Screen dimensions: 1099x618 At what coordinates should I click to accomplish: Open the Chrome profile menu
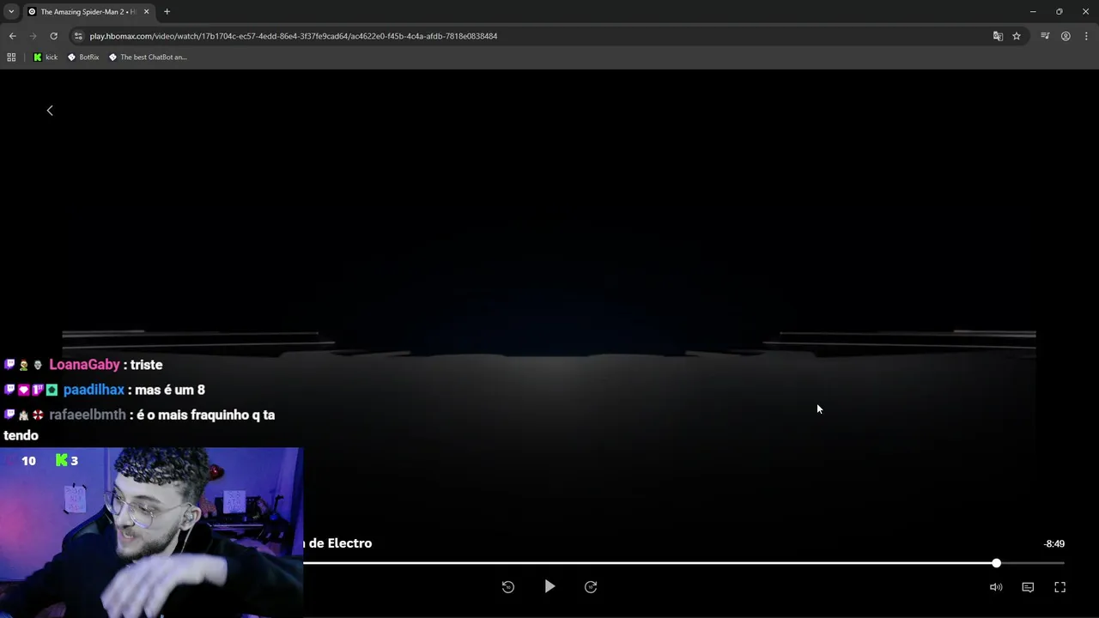(x=1066, y=36)
